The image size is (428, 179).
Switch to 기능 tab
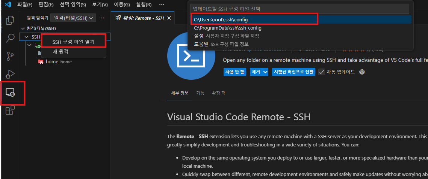click(x=200, y=93)
